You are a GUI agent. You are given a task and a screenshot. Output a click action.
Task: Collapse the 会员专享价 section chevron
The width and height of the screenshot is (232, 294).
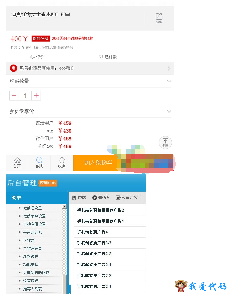click(x=169, y=111)
